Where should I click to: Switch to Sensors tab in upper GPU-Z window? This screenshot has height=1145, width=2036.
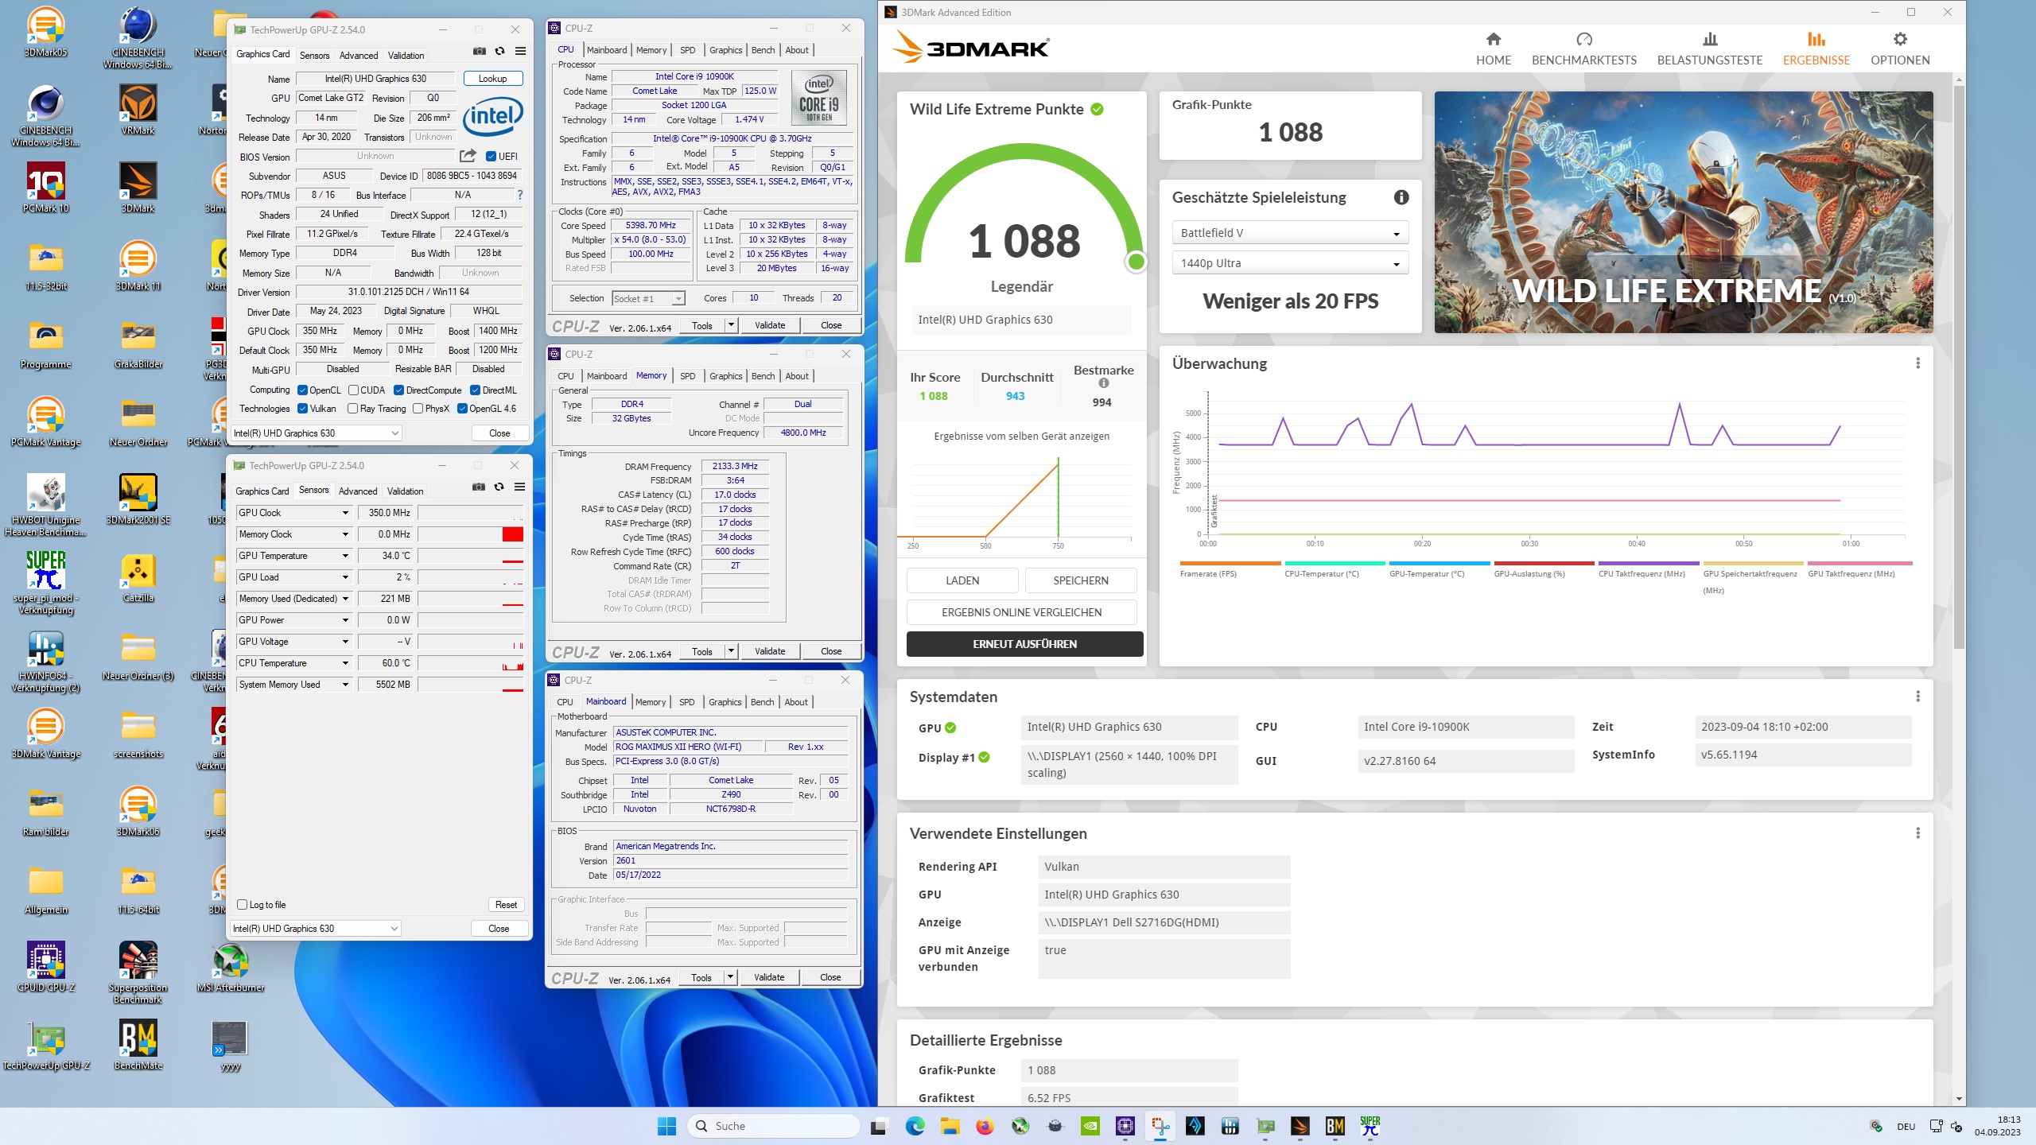[x=314, y=56]
